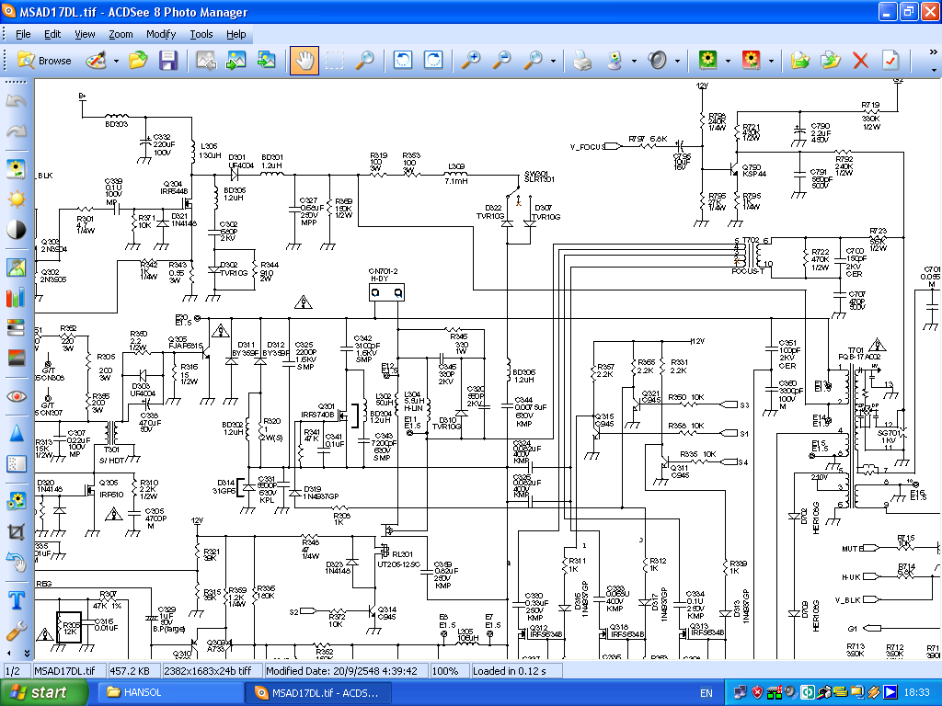Open the blue triangle sharpen tool
The width and height of the screenshot is (942, 706).
17,434
